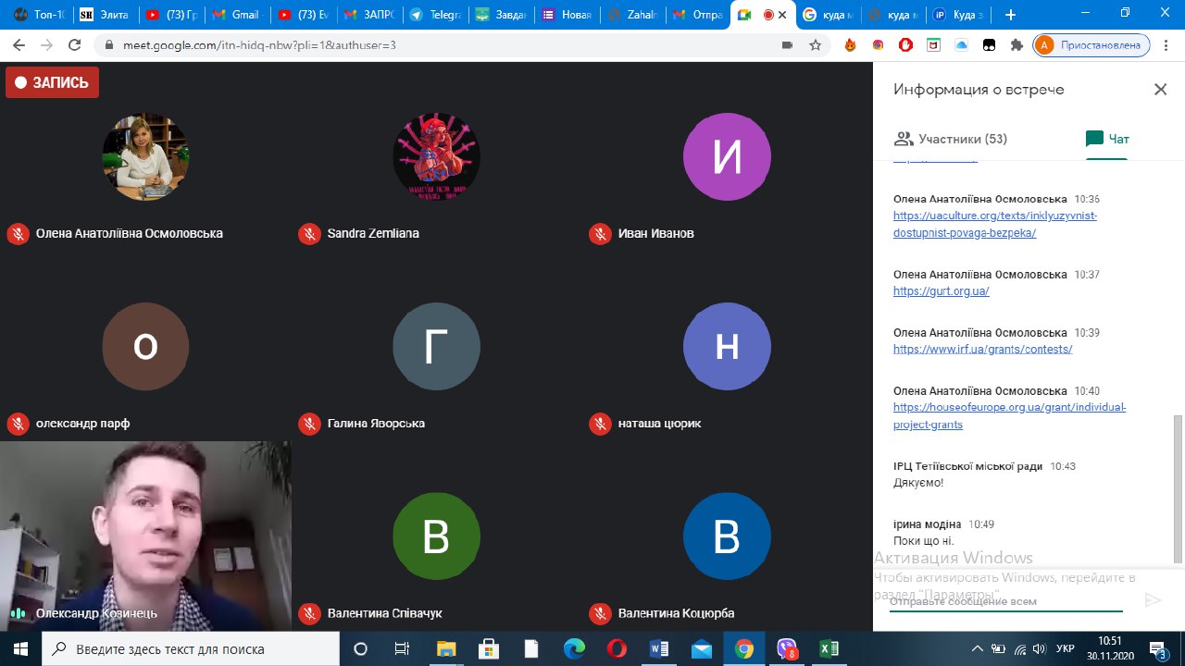
Task: Open the gurt.org.ua link in chat
Action: point(941,291)
